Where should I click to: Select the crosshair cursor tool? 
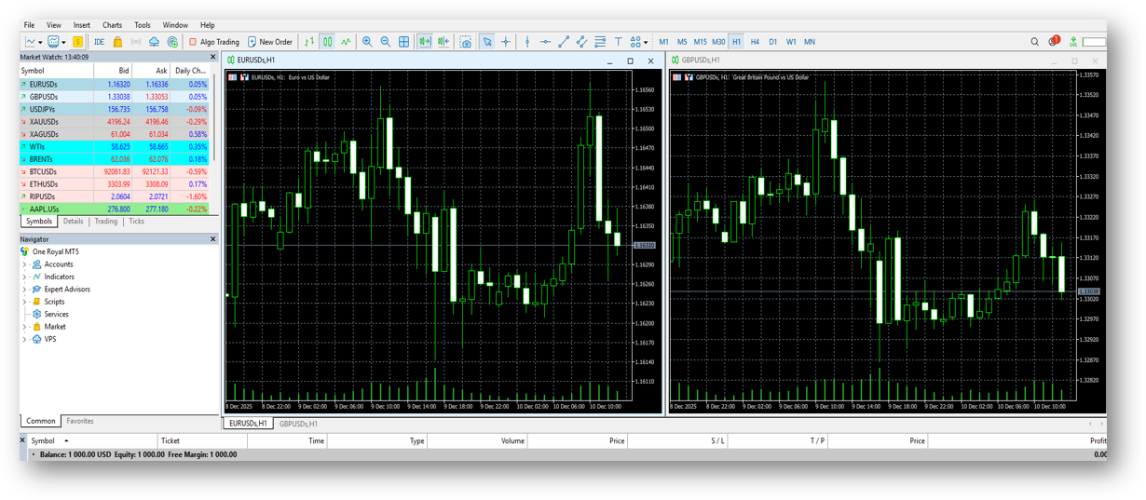[506, 42]
